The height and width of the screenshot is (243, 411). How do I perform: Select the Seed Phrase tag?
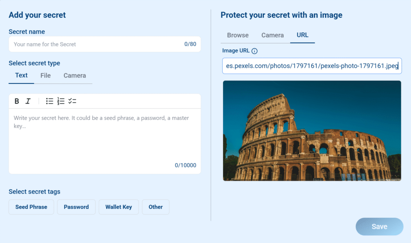31,207
